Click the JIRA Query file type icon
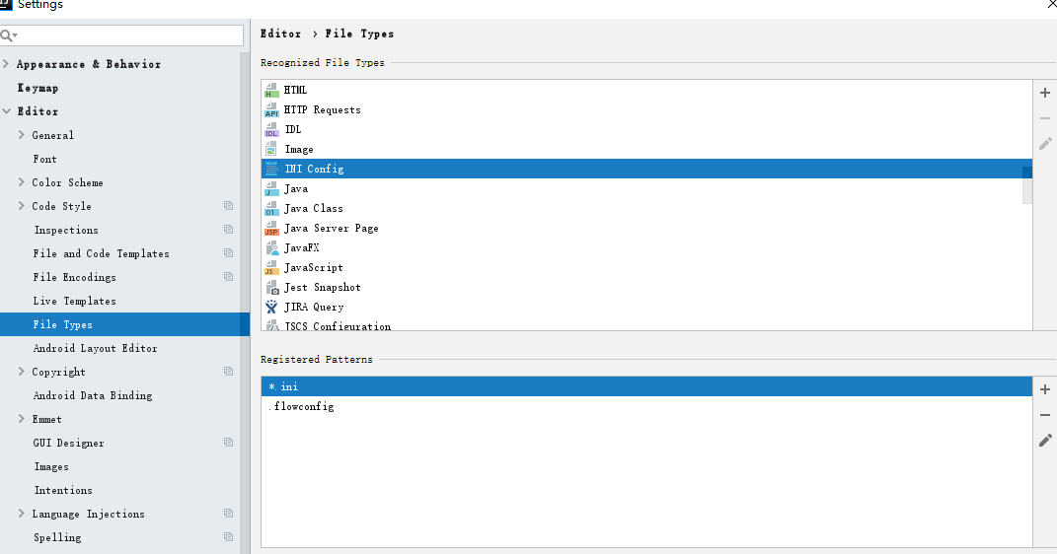 coord(271,307)
